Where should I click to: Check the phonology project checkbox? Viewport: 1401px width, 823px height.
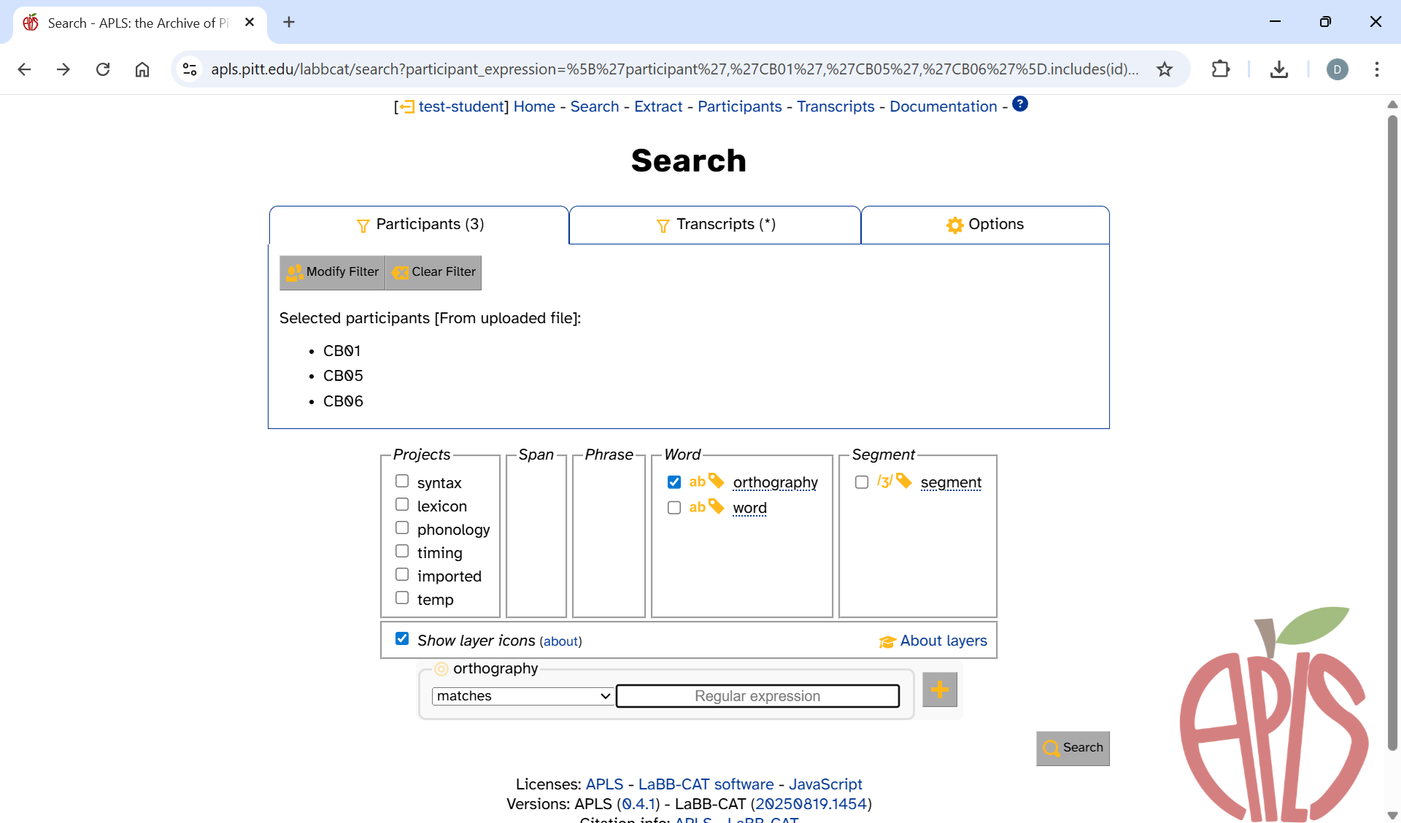click(402, 528)
